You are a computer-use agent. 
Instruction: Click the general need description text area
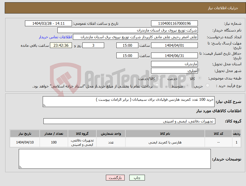(128, 102)
